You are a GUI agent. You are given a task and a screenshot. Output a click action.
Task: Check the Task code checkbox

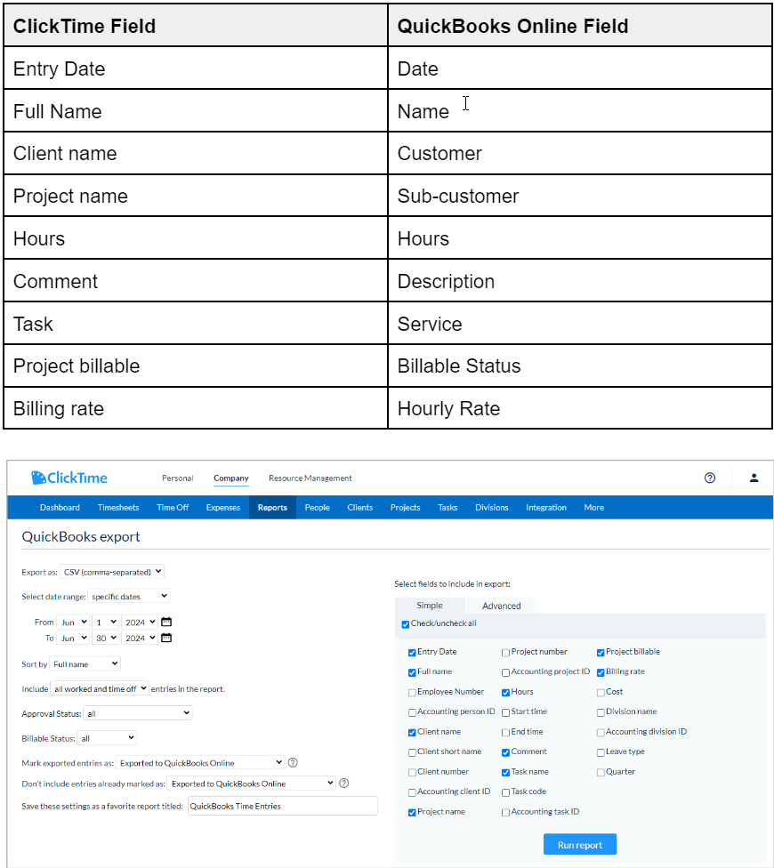click(x=505, y=792)
